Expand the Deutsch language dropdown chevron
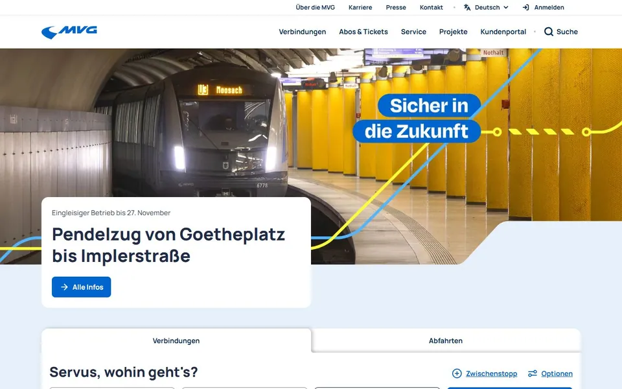622x389 pixels. [x=506, y=8]
